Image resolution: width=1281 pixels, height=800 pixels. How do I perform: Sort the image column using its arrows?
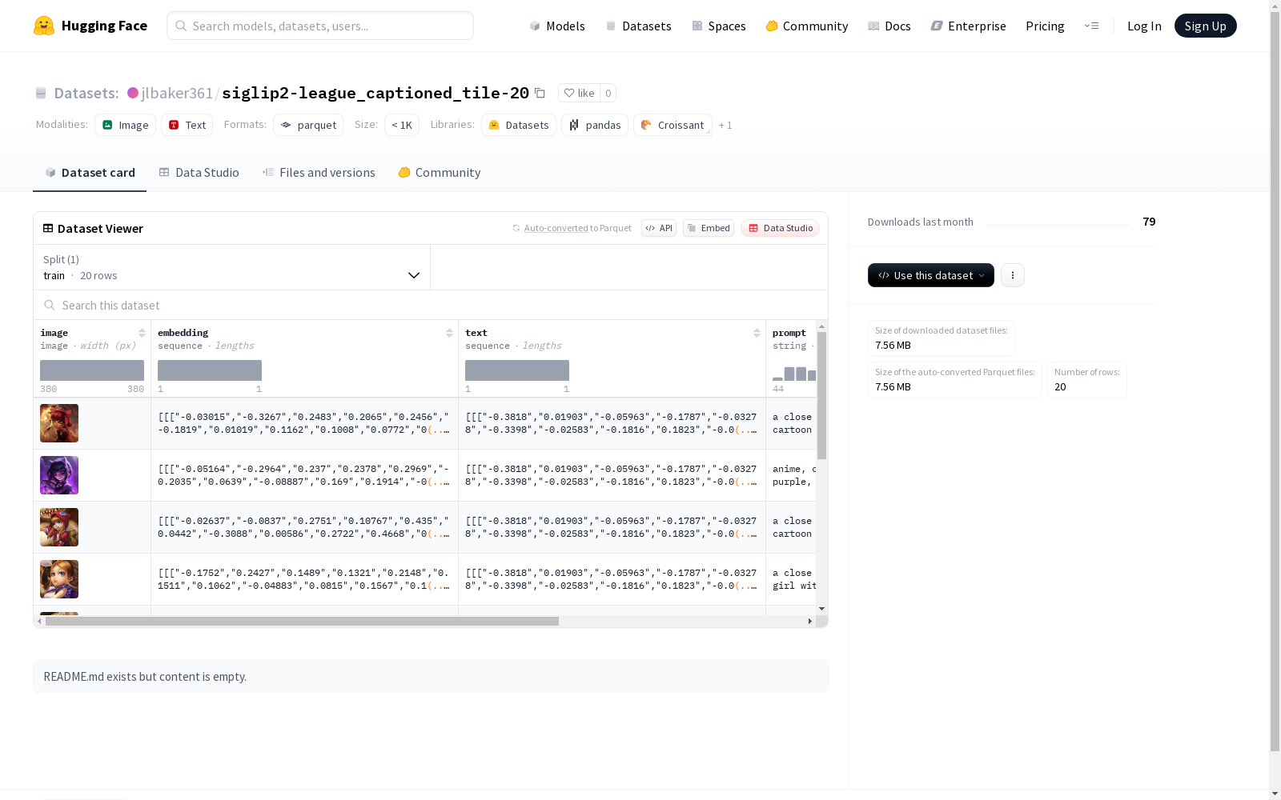(x=142, y=333)
